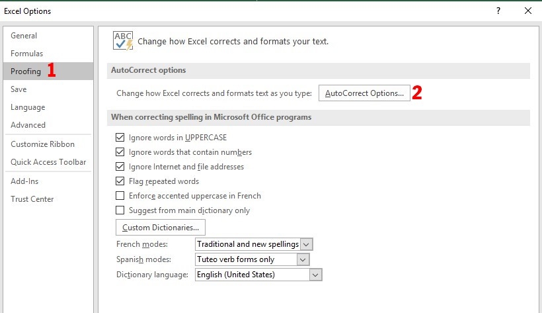Click the 'Change how Excel corrects and formats your text' heading
Image resolution: width=542 pixels, height=313 pixels.
233,42
